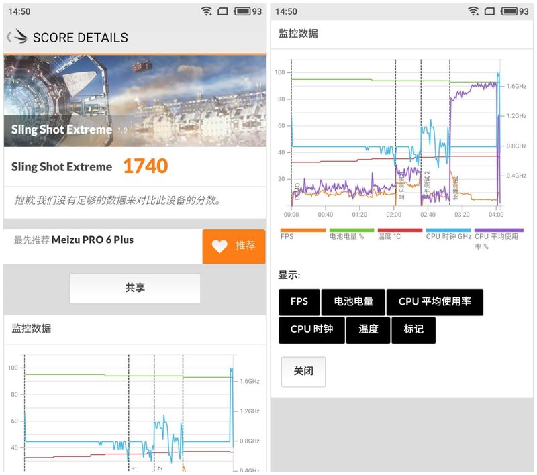The height and width of the screenshot is (475, 537).
Task: Tap the 1740 Sling Shot Extreme score
Action: tap(145, 166)
